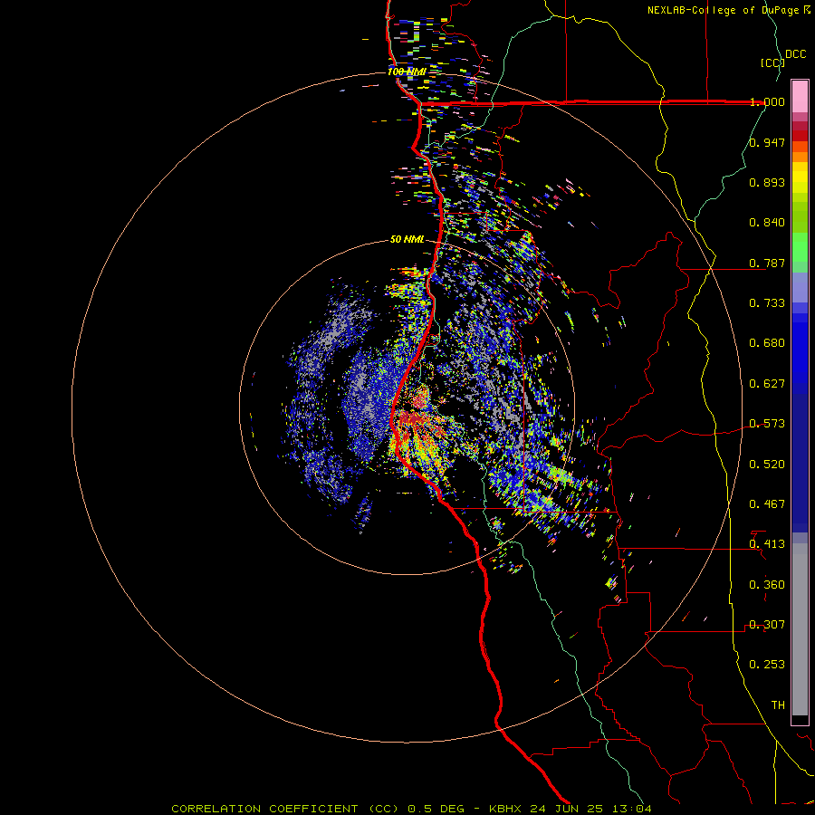Viewport: 815px width, 815px height.
Task: Pick the pink segment of the color bar
Action: [x=800, y=96]
